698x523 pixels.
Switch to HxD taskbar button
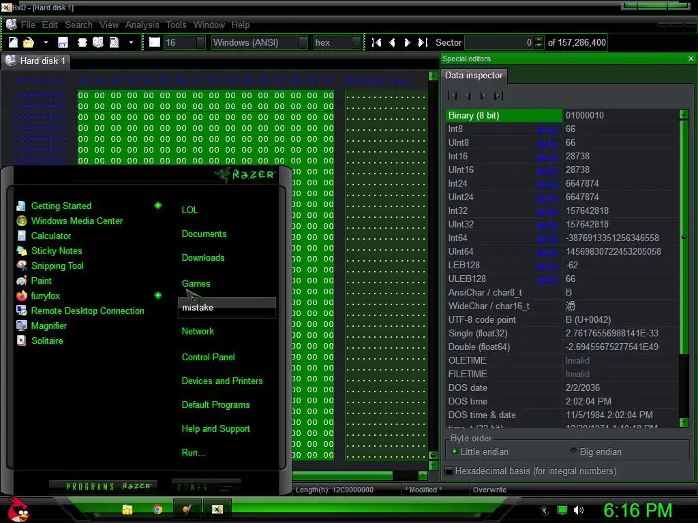point(217,509)
